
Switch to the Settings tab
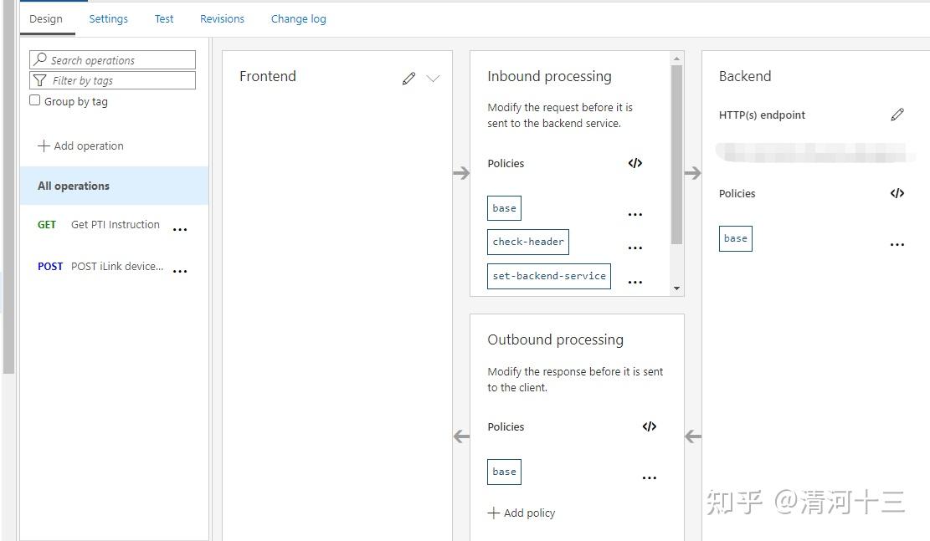coord(109,18)
